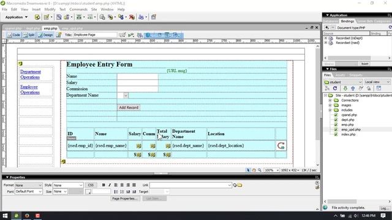Switch to Code view
The width and height of the screenshot is (392, 220).
13,35
